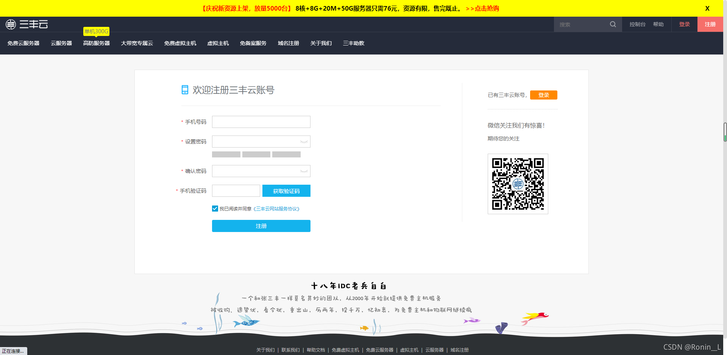Screen dimensions: 727x355
Task: Open 帮助 in header
Action: coord(658,24)
